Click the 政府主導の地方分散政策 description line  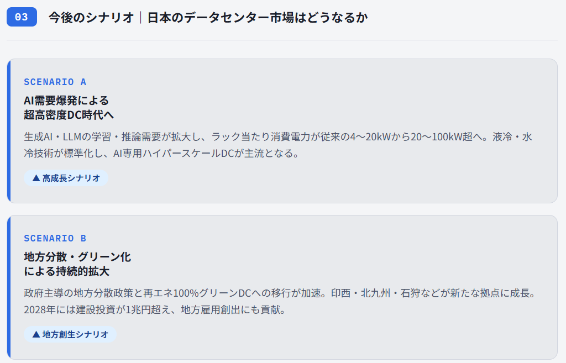tap(280, 293)
